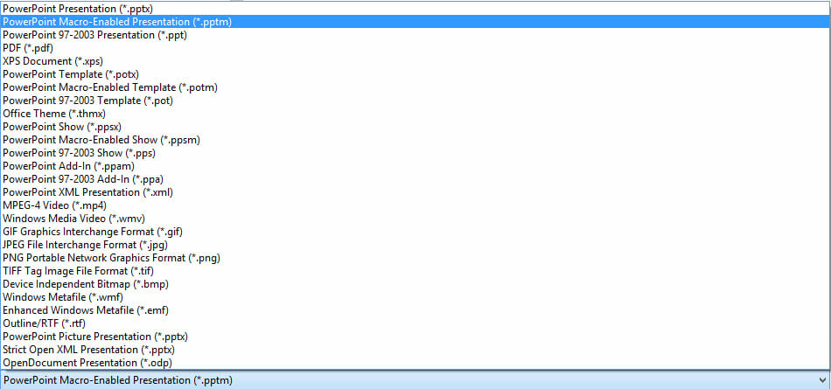Select TIFF Tag Image File Format (*.tif)
This screenshot has width=831, height=389.
[415, 271]
